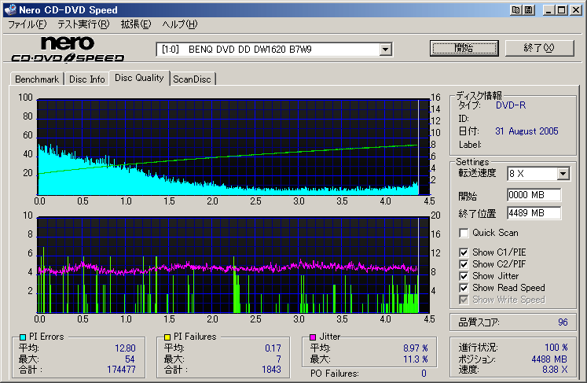Screen dimensions: 587x383
Task: Click the copy screenshot title bar icon
Action: 515,10
